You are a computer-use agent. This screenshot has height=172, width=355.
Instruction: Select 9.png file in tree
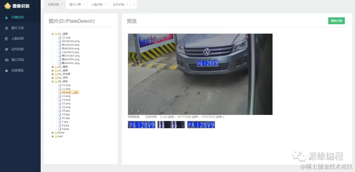pos(65,129)
